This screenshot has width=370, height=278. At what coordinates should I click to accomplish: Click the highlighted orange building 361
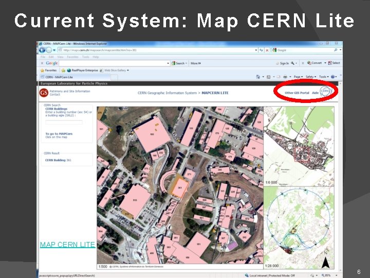(180, 188)
